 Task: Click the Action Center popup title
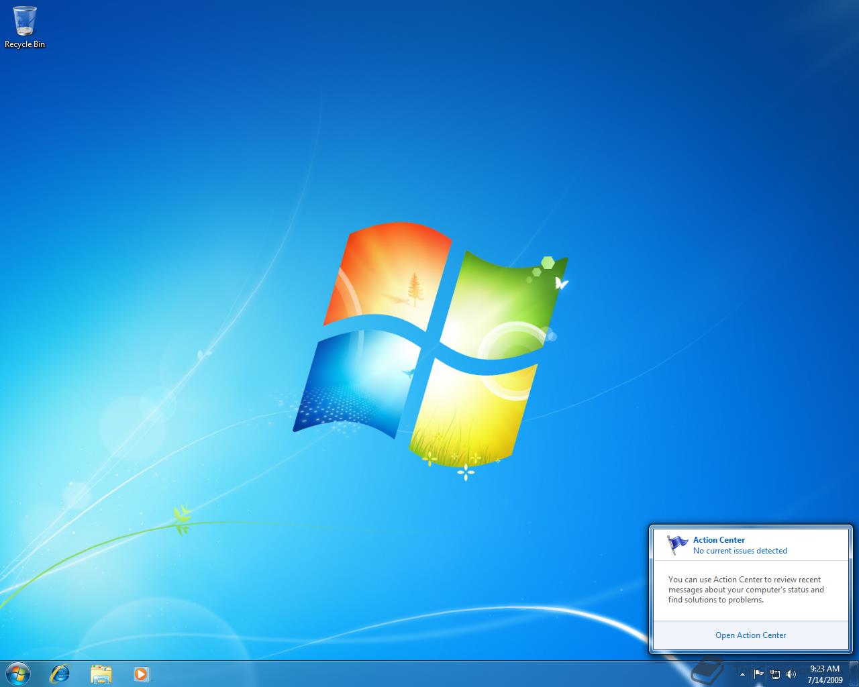[x=719, y=539]
